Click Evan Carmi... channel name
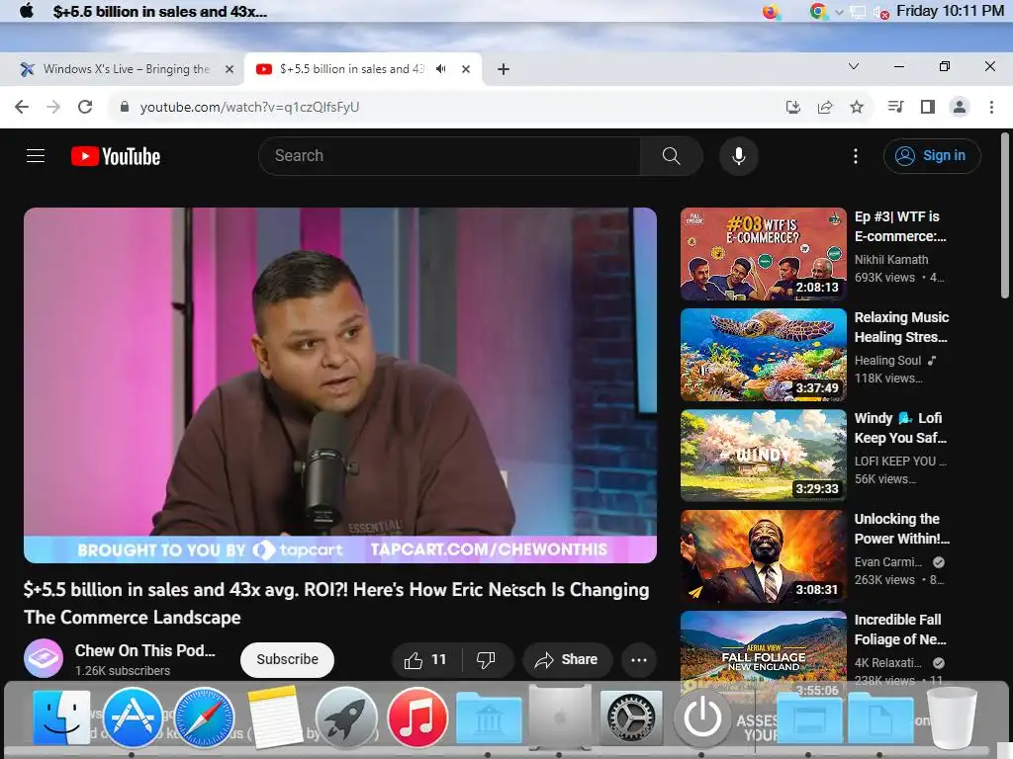 pyautogui.click(x=888, y=561)
